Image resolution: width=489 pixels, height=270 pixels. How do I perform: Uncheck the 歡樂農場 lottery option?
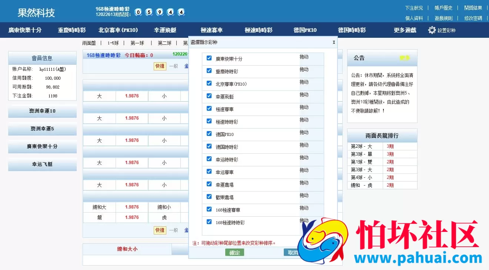pos(209,197)
